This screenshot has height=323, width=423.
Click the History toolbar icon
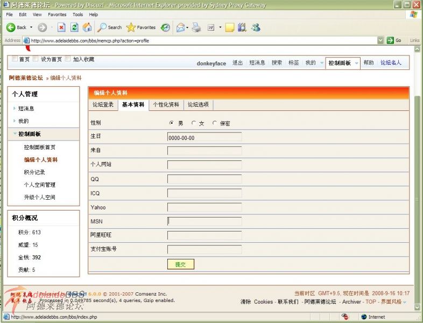point(166,27)
